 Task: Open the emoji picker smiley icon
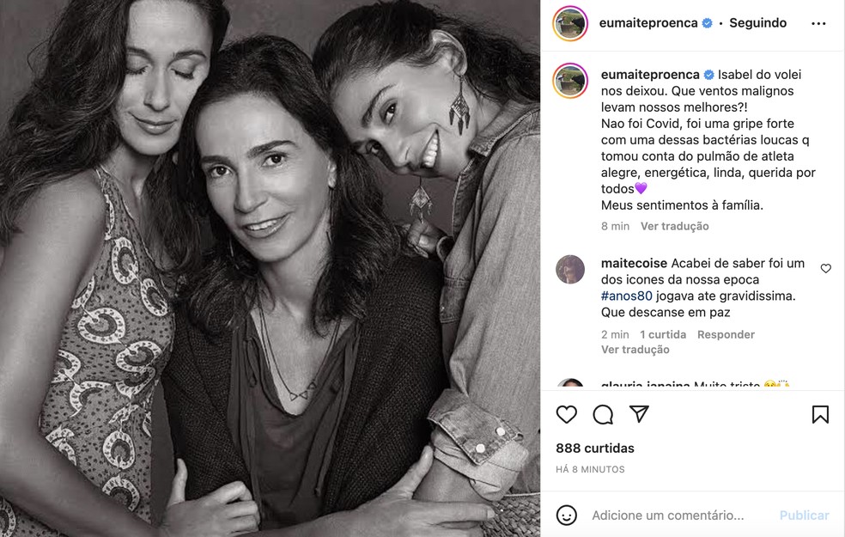[567, 516]
